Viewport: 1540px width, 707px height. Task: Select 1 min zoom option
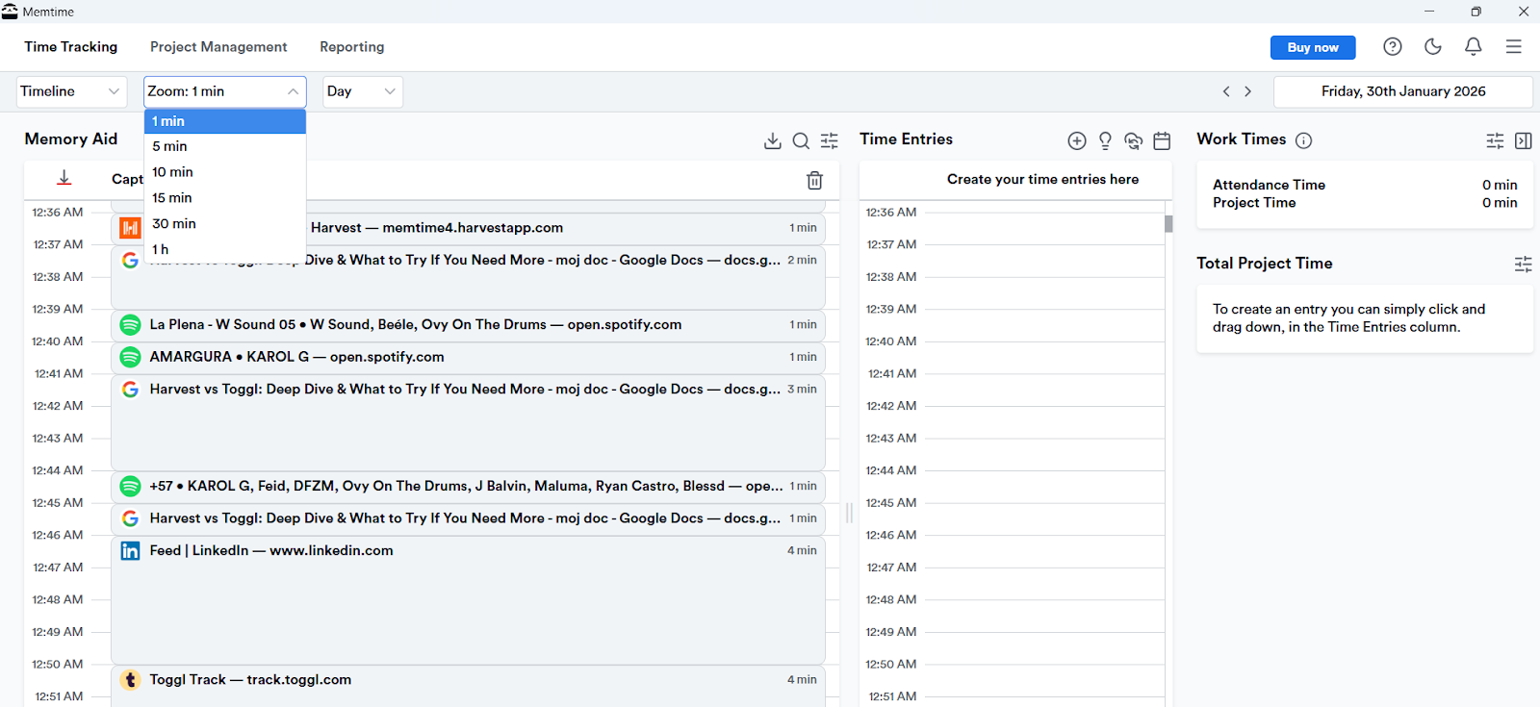[x=225, y=121]
